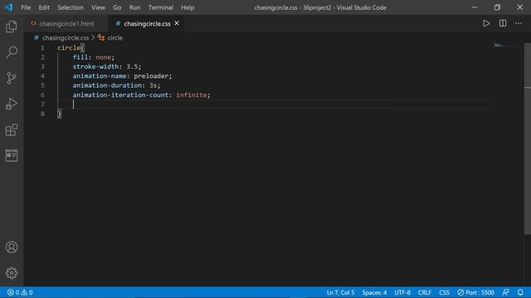Click animation-duration on line 5

tap(107, 85)
